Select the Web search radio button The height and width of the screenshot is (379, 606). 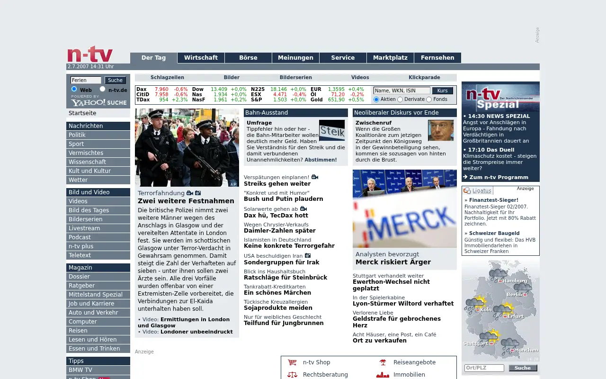tap(74, 89)
